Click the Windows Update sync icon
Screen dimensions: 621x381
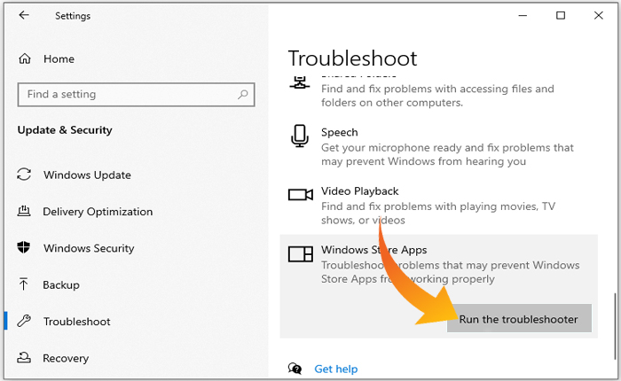click(x=25, y=175)
